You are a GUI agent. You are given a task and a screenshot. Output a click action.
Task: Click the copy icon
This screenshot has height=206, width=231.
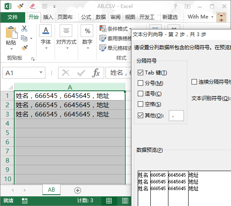pos(24,38)
